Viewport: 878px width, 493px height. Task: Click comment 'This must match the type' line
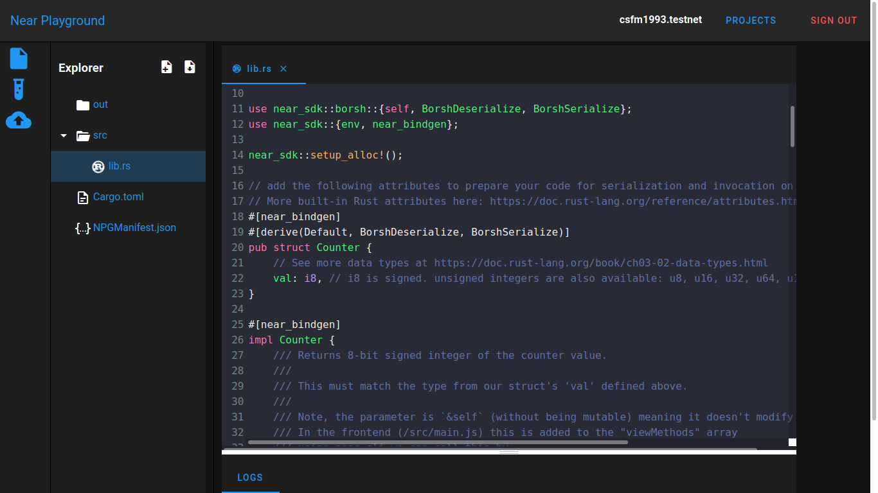click(480, 386)
